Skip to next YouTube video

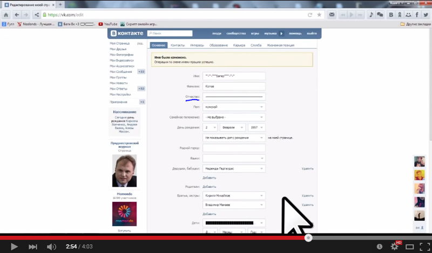pyautogui.click(x=33, y=247)
